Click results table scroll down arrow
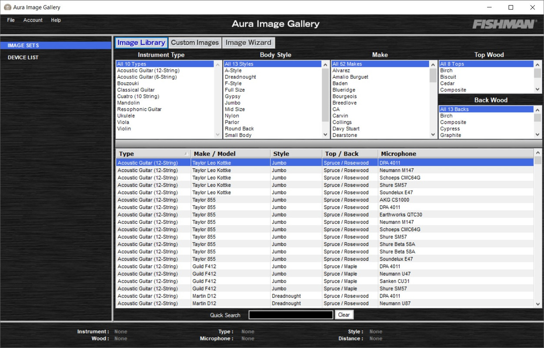The height and width of the screenshot is (348, 544). click(x=538, y=304)
